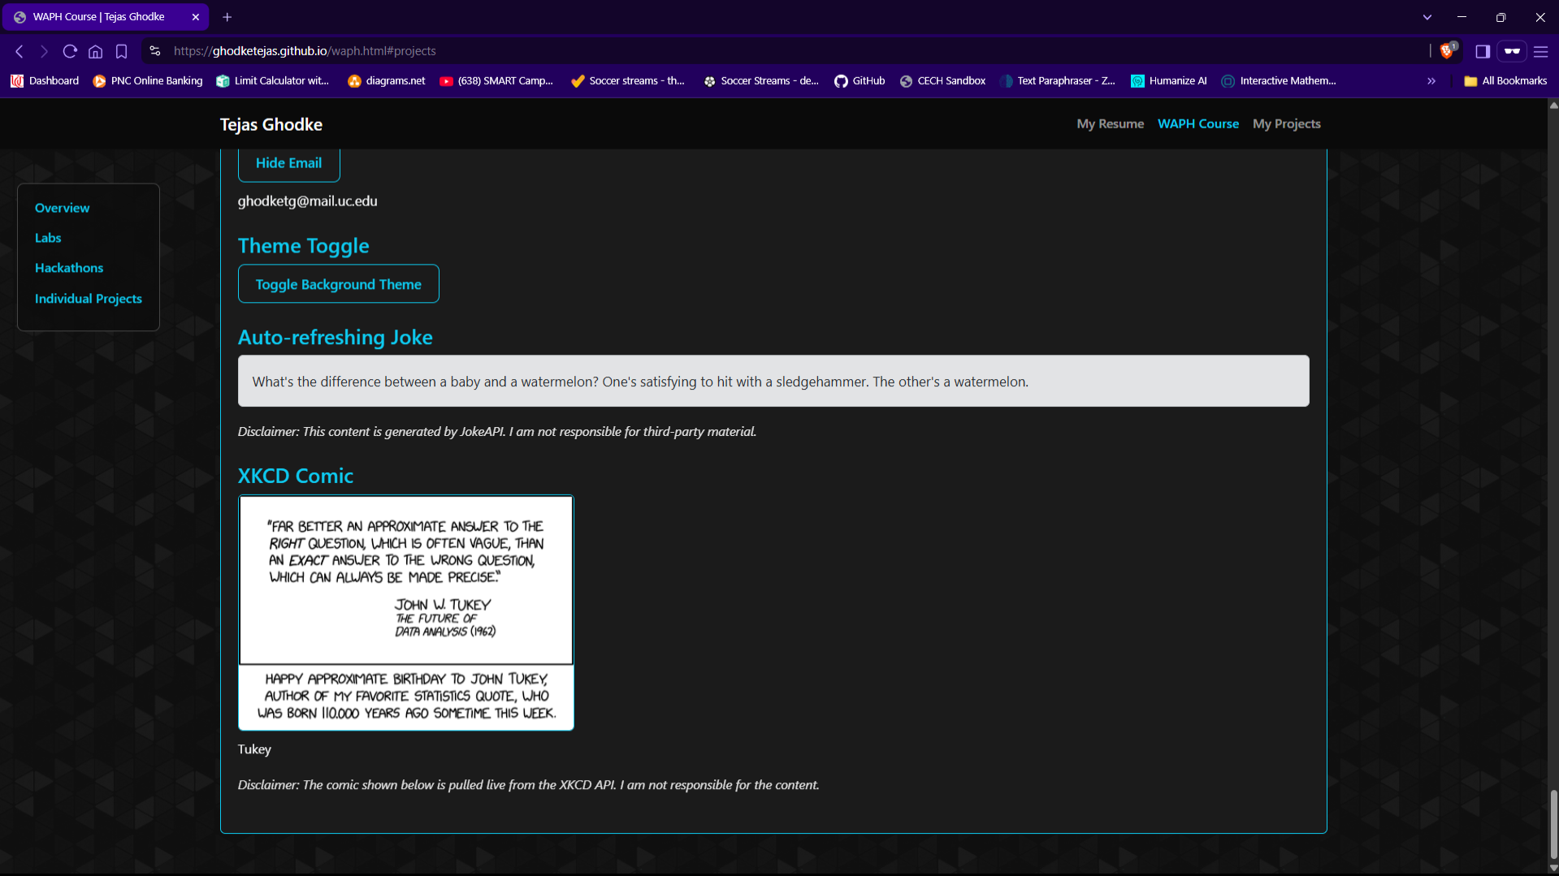Open the Humanize AI bookmark

pos(1169,81)
